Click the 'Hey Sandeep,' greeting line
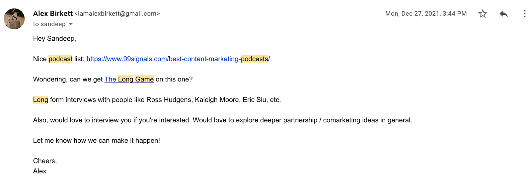This screenshot has height=182, width=531. 54,39
